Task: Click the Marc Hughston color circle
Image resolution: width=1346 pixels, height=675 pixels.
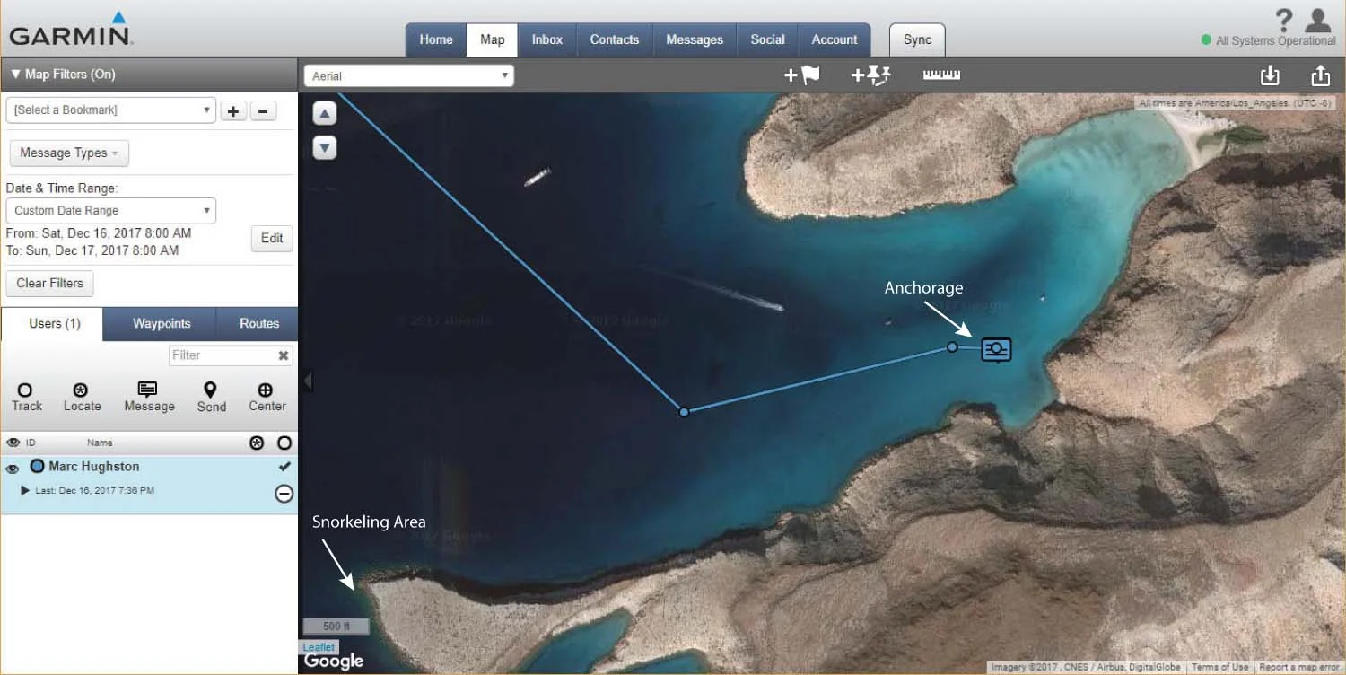Action: point(37,466)
